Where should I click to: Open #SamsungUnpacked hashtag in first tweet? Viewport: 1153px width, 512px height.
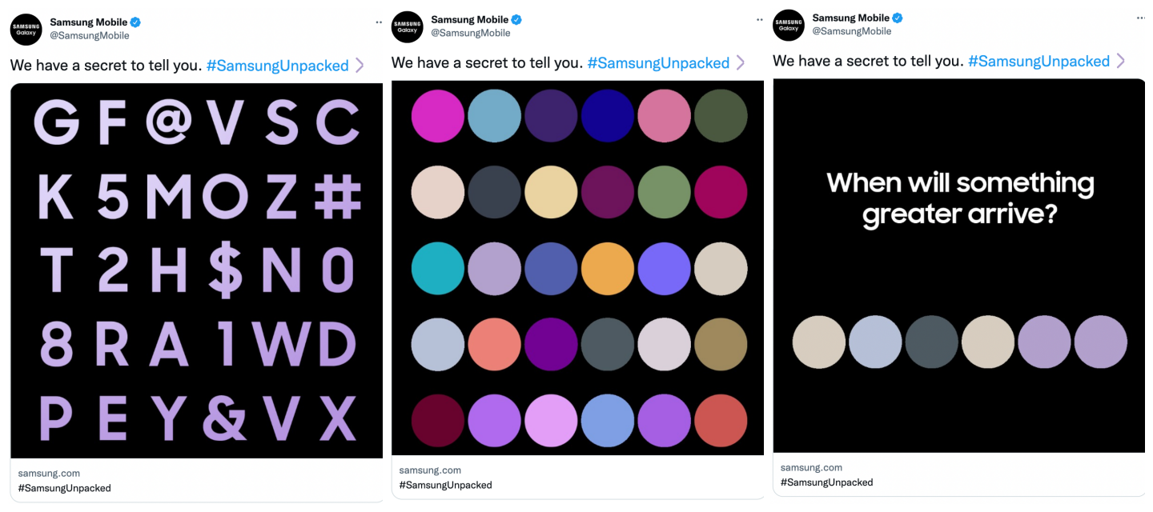[277, 66]
